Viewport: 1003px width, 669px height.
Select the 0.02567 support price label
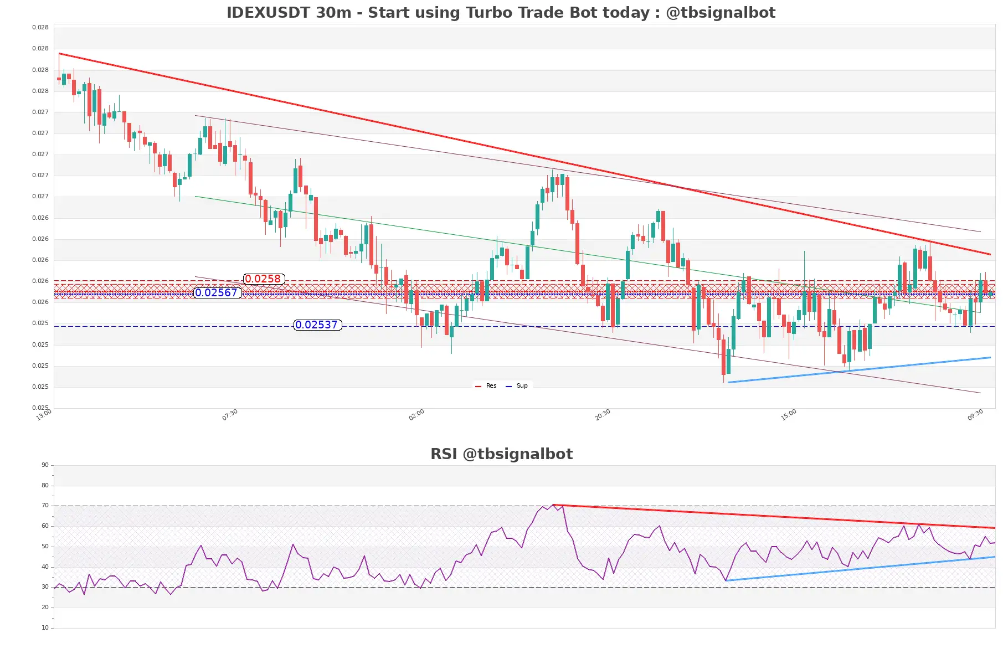[x=217, y=293]
